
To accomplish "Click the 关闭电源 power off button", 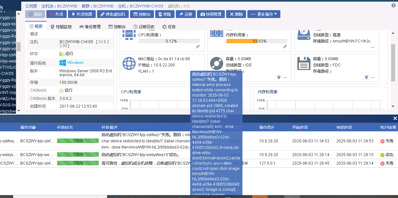I will point(82,14).
